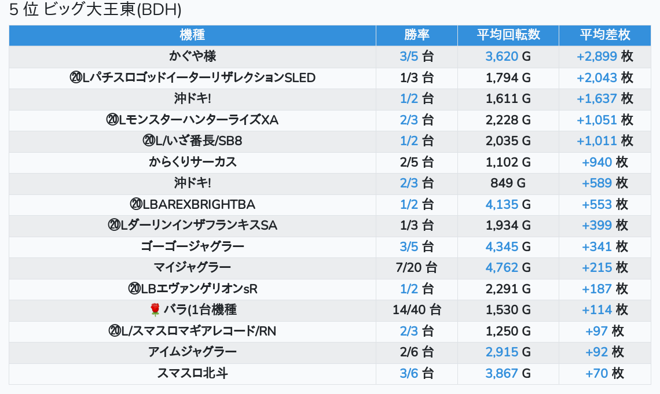Click the ⑳ icon before L/スマスロマギアレコード/RN
Viewport: 660px width, 394px height.
(113, 331)
